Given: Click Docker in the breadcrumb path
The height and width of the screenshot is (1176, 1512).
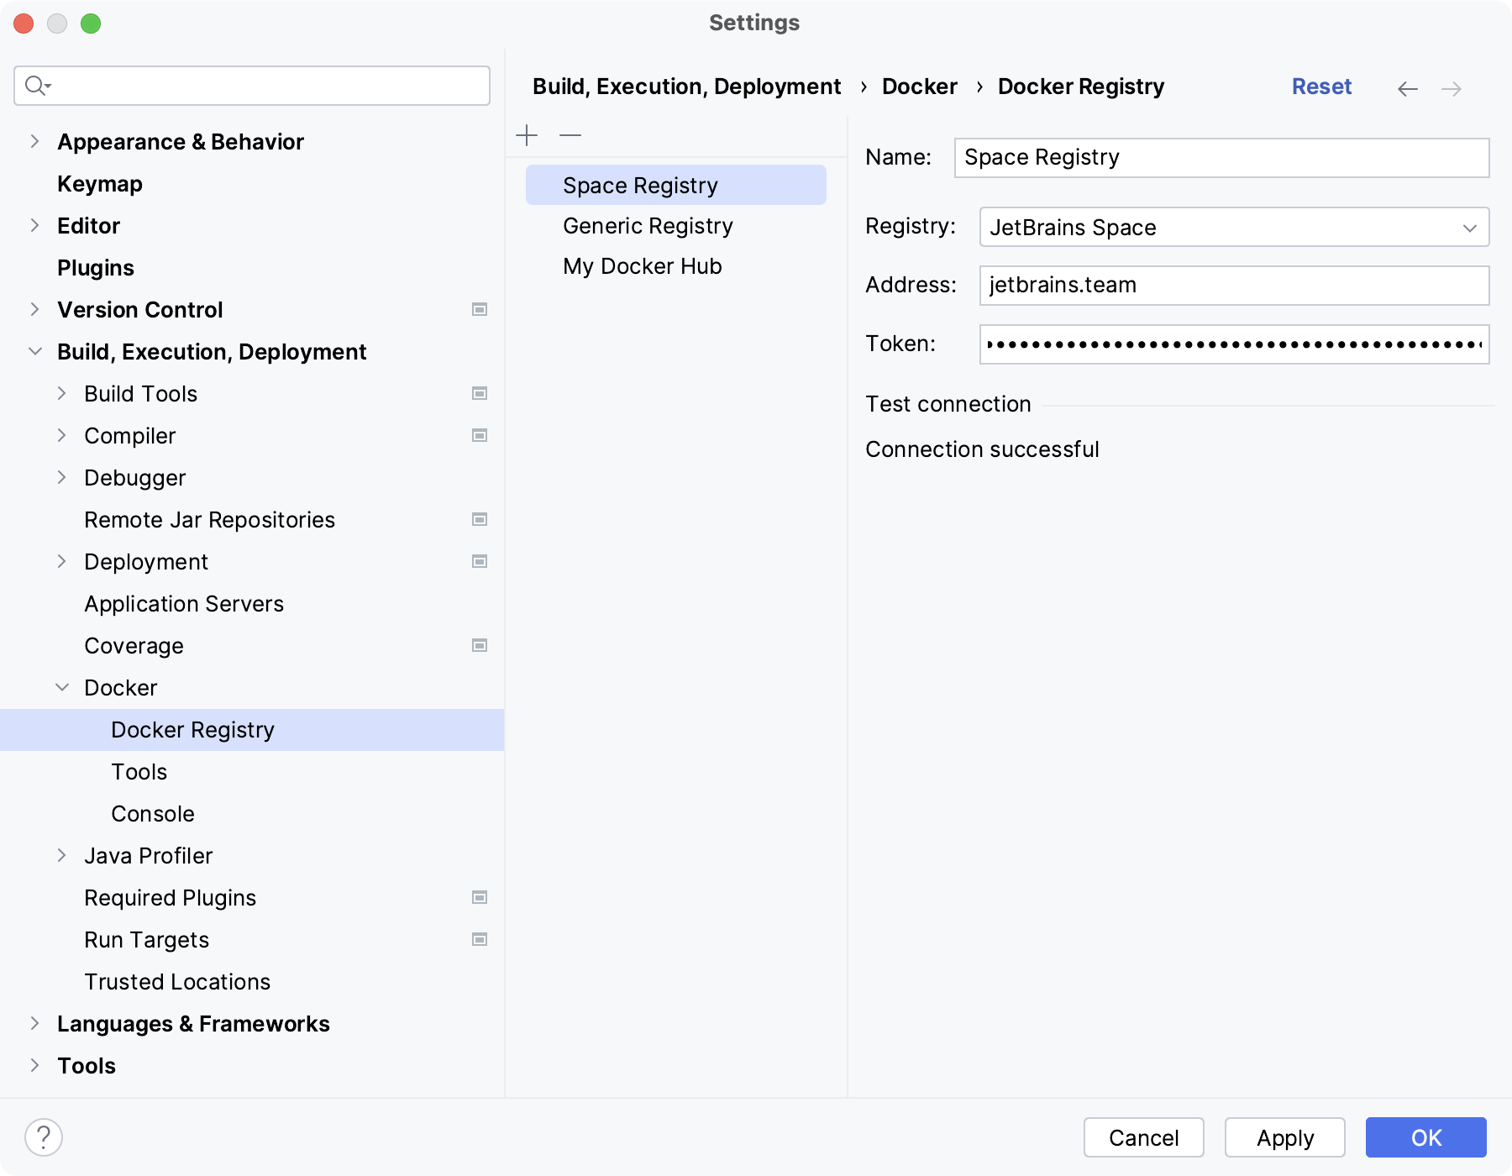Looking at the screenshot, I should click(x=919, y=86).
